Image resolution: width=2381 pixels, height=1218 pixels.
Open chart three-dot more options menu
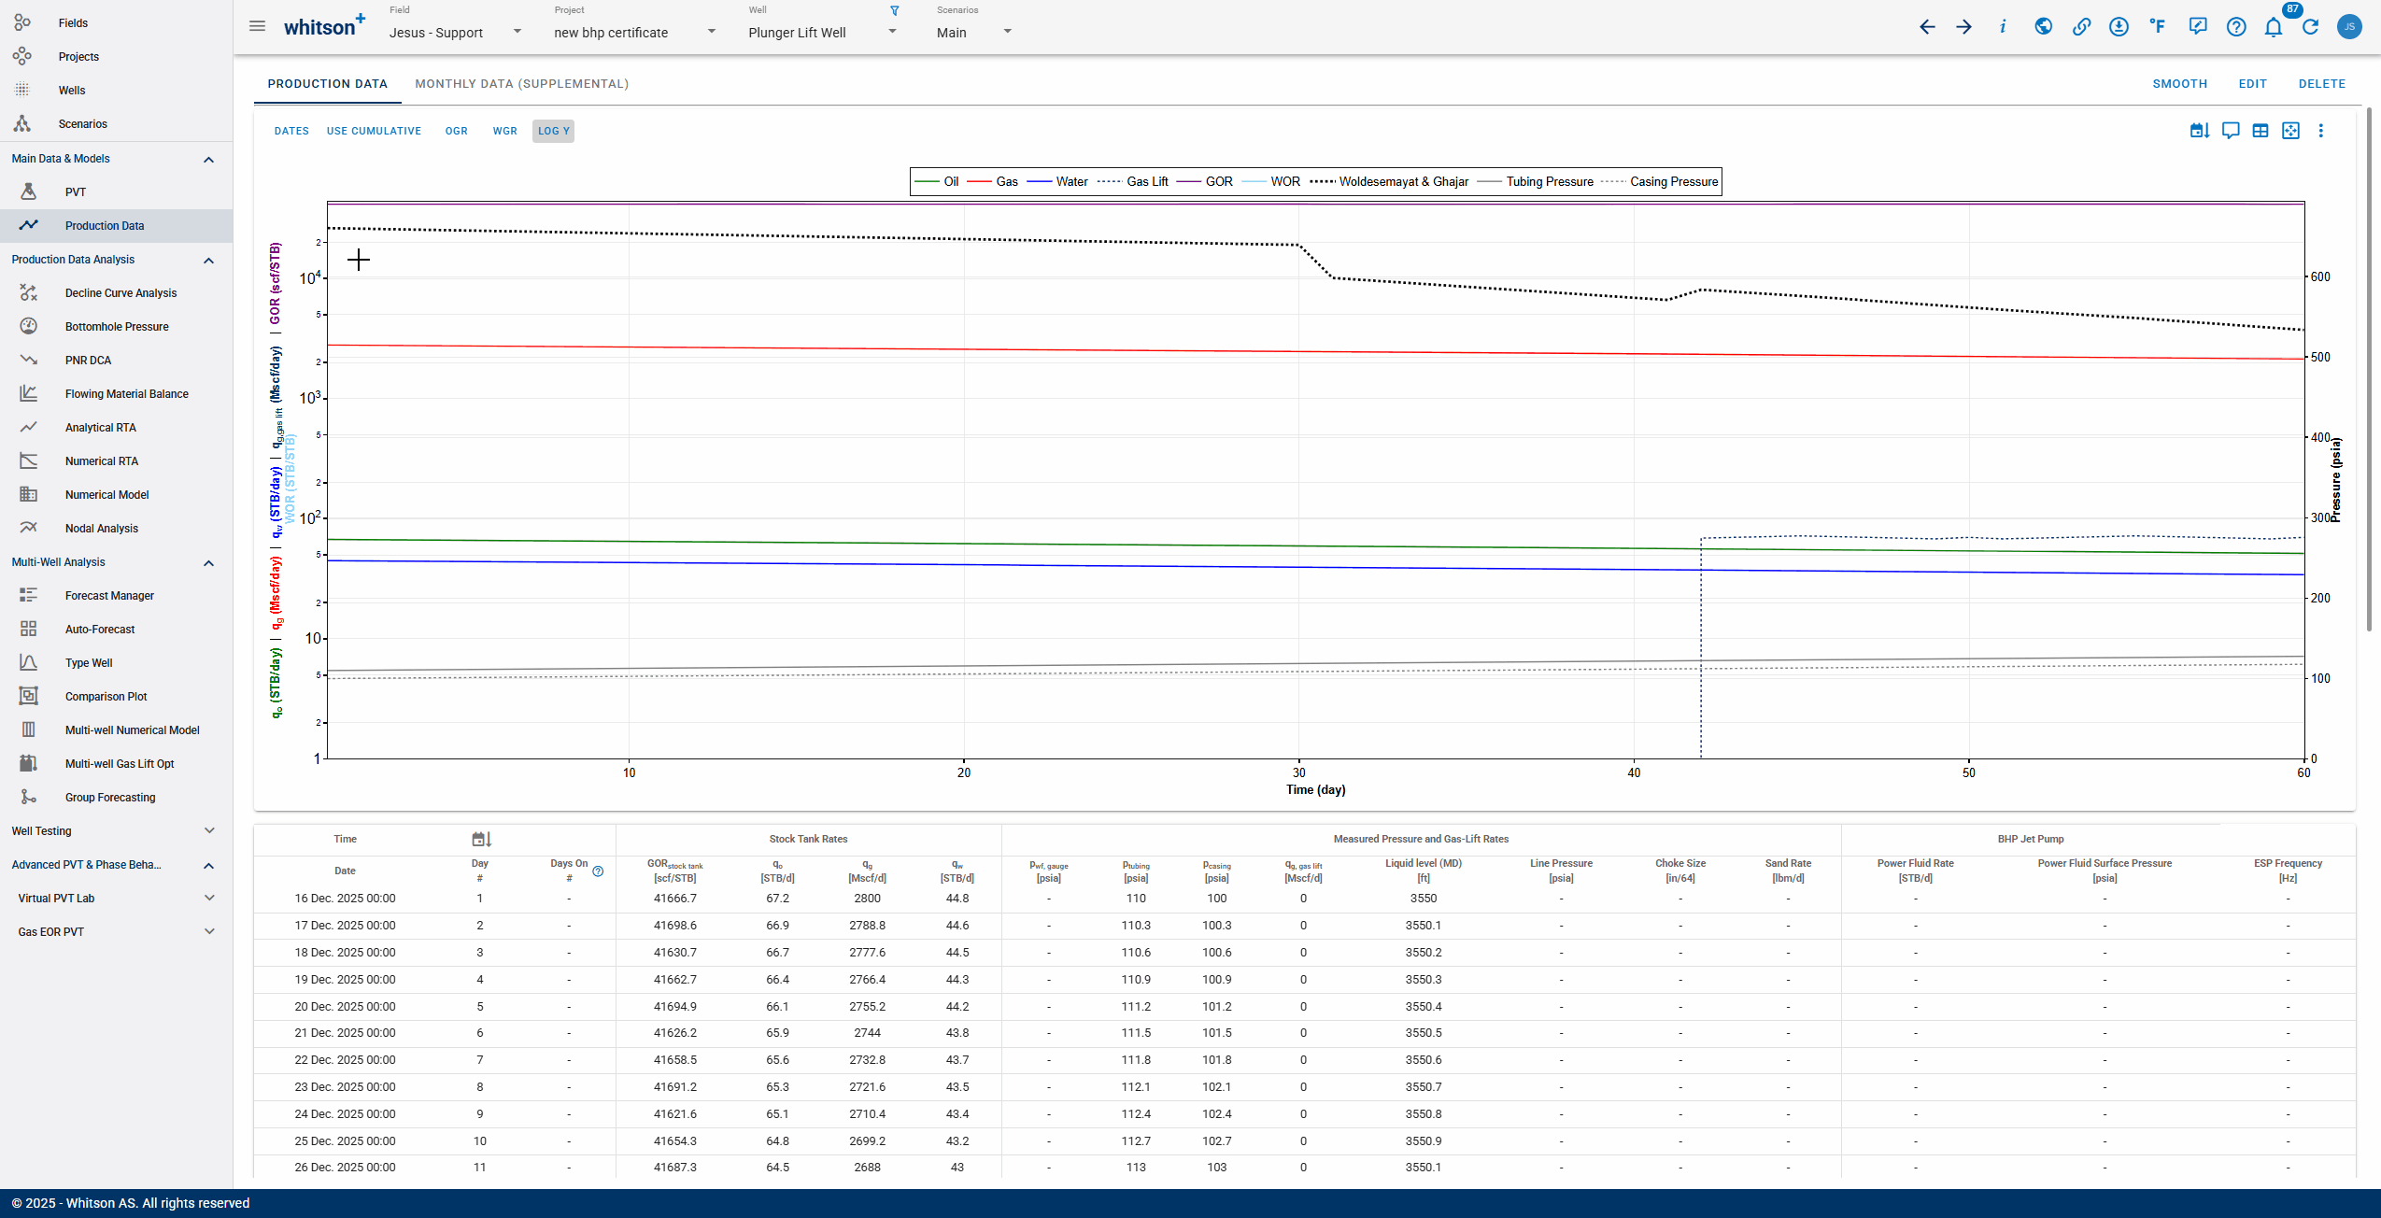coord(2320,131)
